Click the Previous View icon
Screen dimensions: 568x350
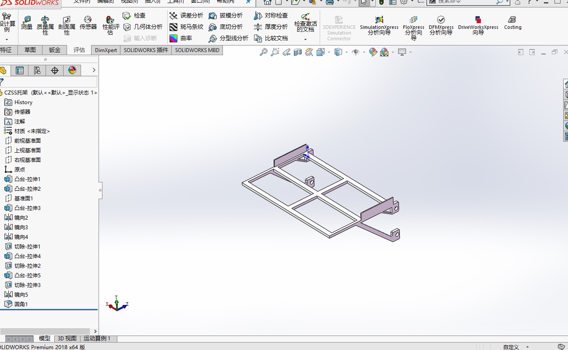pyautogui.click(x=286, y=52)
